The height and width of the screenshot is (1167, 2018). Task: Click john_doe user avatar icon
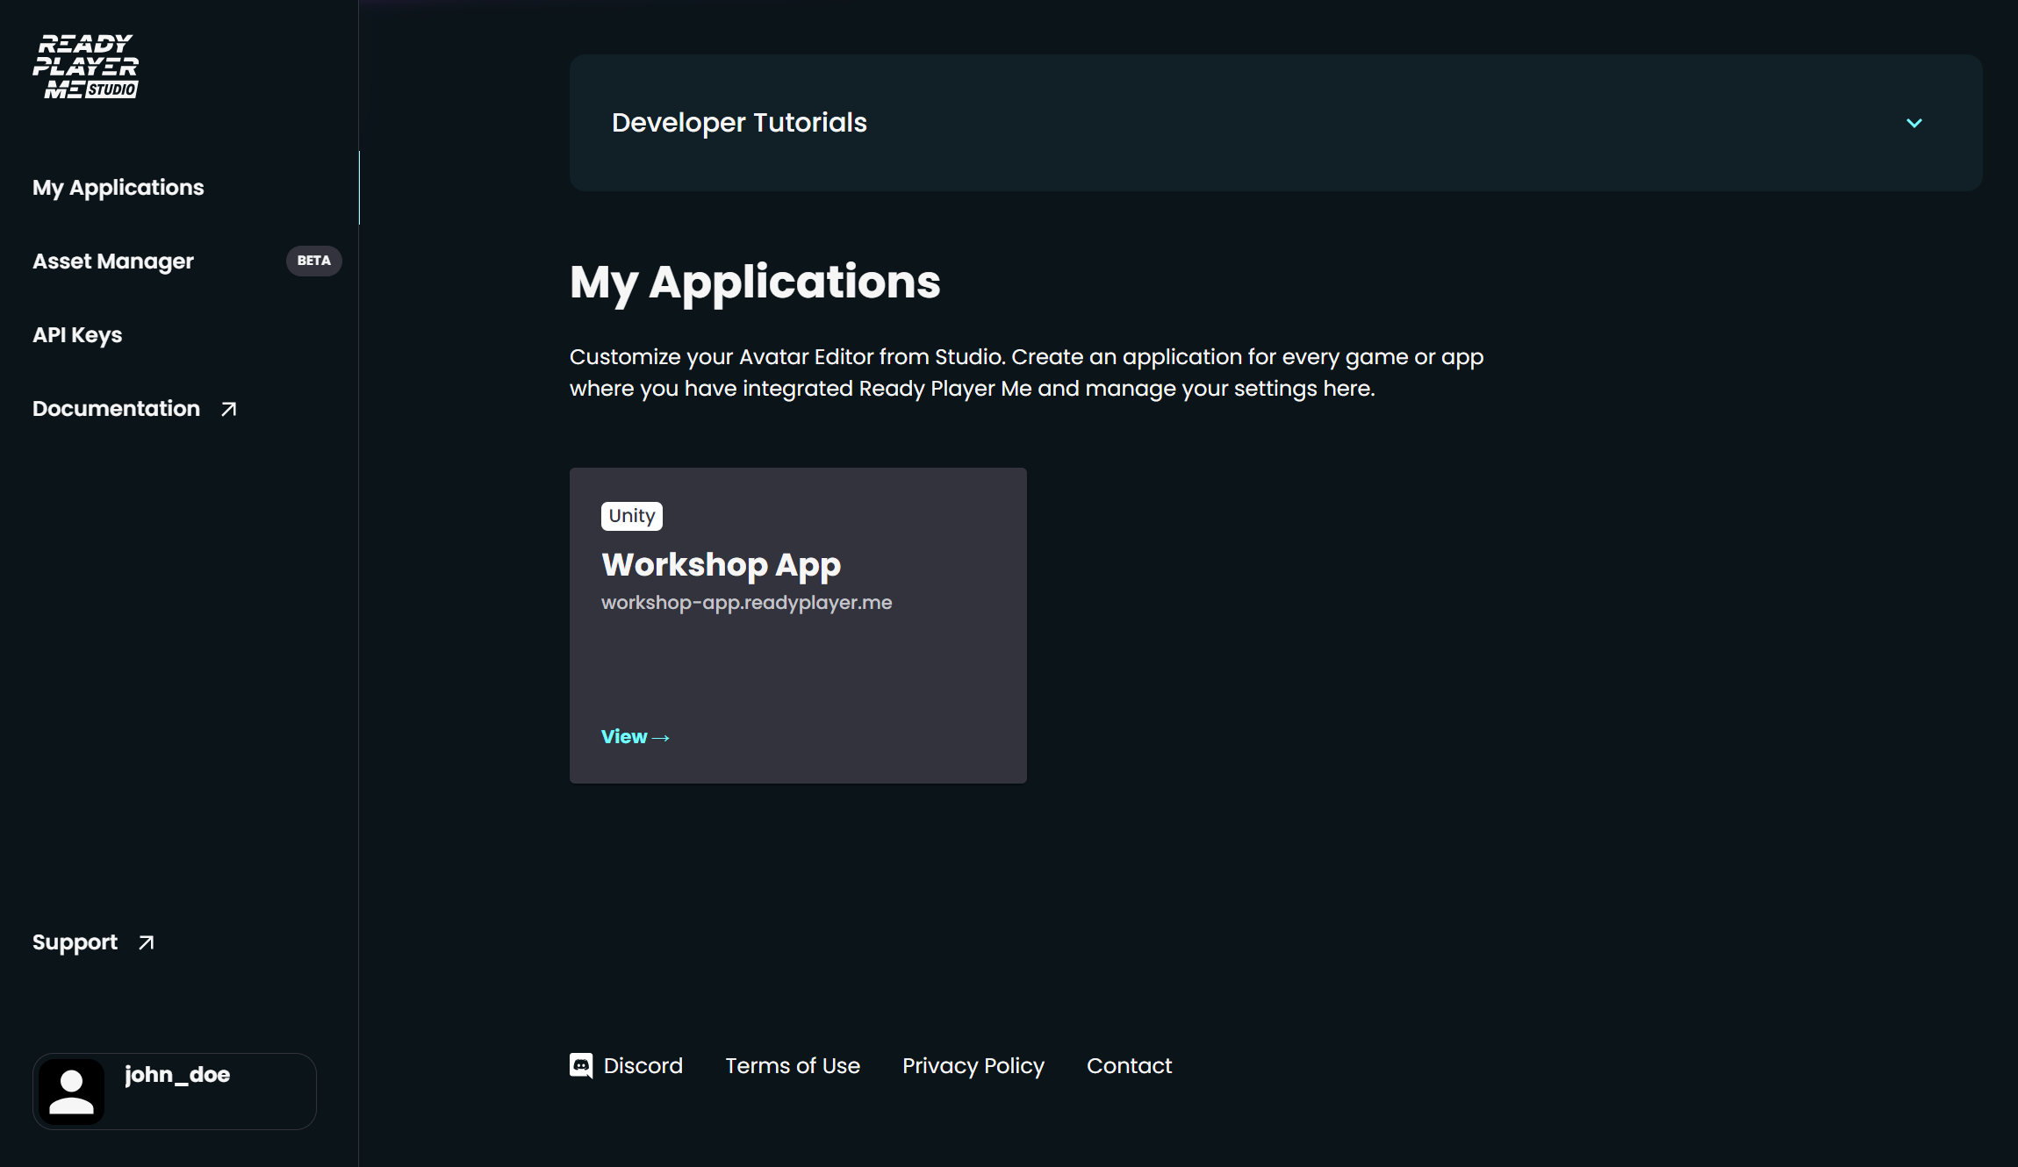71,1092
